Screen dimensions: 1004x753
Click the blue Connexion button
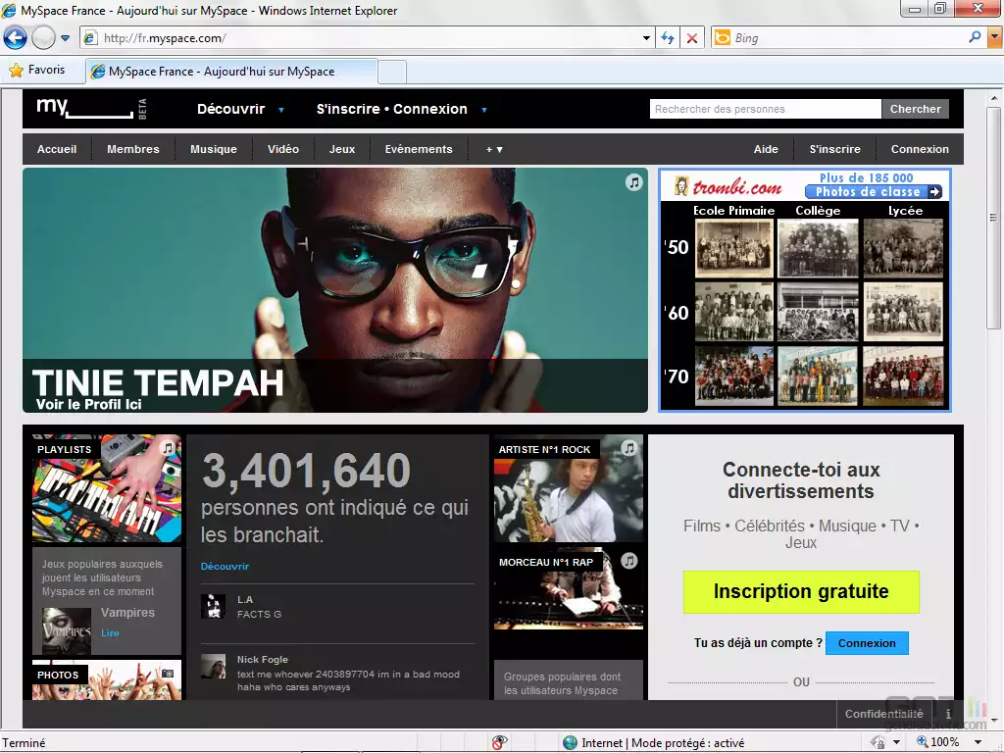[x=867, y=643]
